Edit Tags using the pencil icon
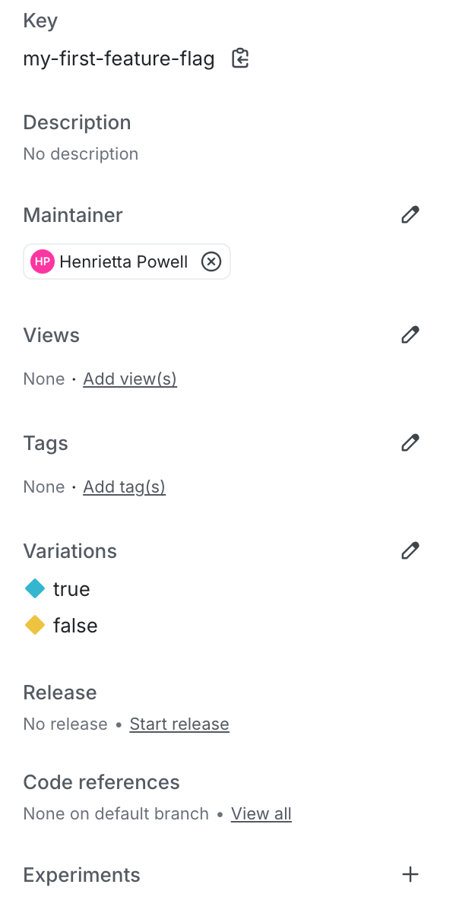 click(410, 442)
